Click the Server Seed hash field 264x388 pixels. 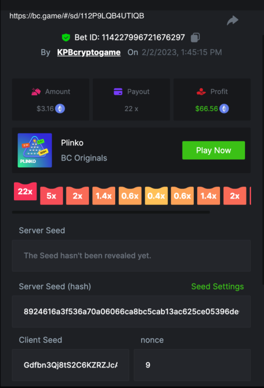[131, 311]
